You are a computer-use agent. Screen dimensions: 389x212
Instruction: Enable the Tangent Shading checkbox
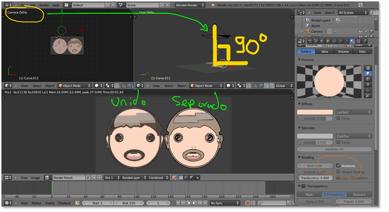tap(338, 172)
